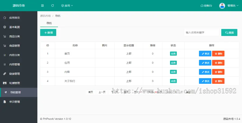Toggle 启用 status for 关于我们 row
Screen dimensions: 242x123
click(173, 81)
